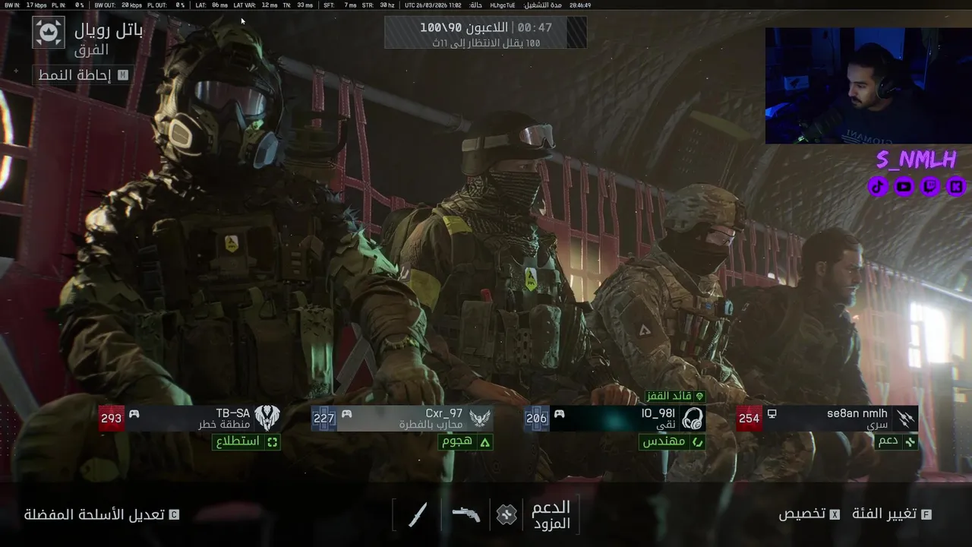This screenshot has height=547, width=972.
Task: Click the streamer webcam overlay
Action: pos(868,86)
